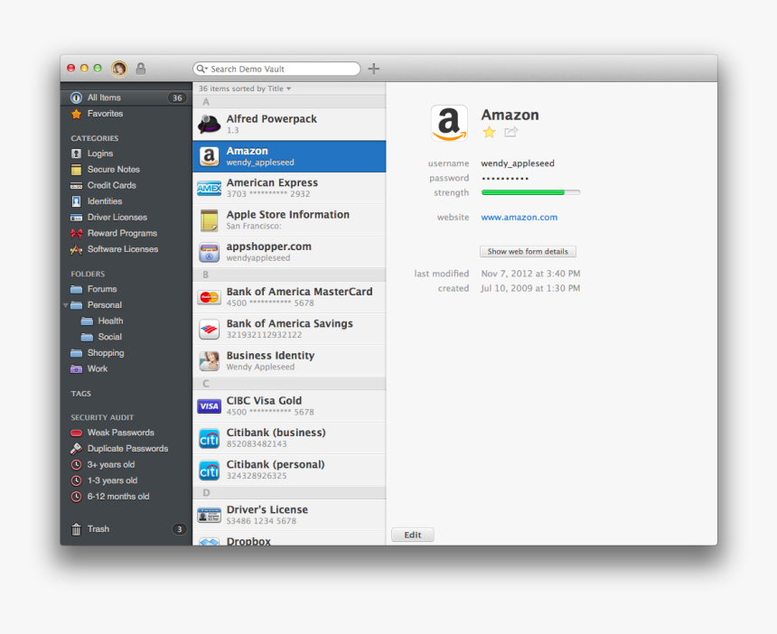Select Amazon item in list
777x634 pixels.
(x=289, y=156)
